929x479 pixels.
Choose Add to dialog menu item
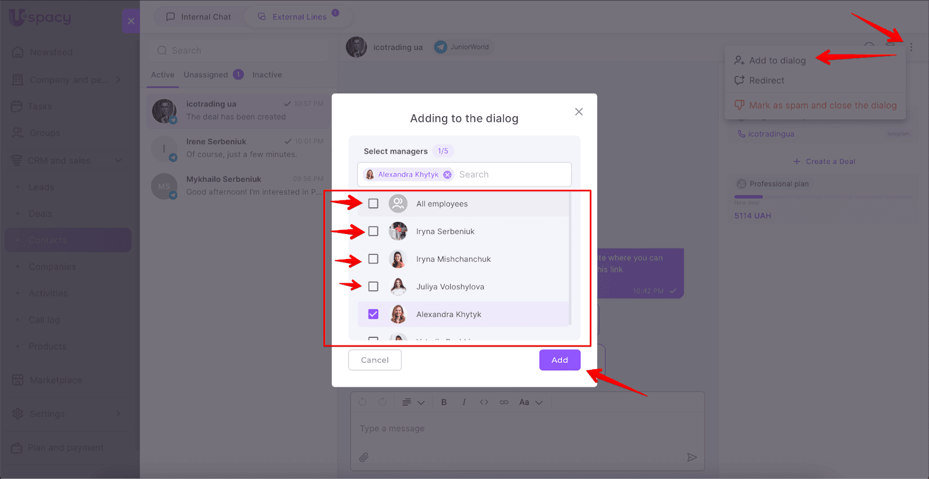point(777,60)
